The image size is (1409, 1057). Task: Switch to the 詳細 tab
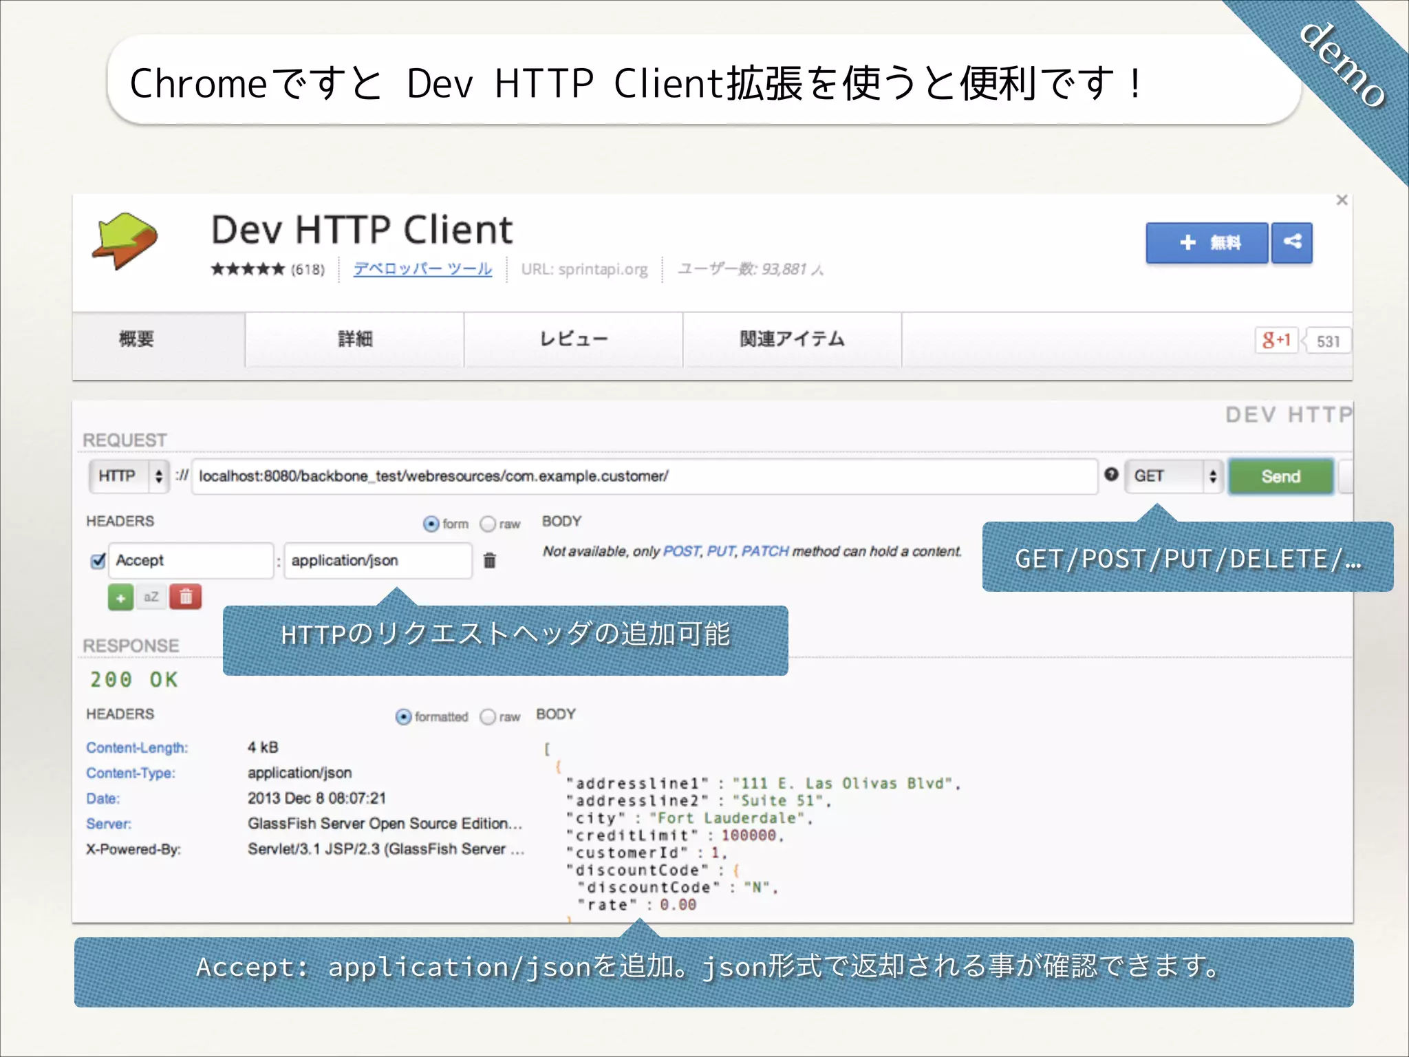click(354, 339)
